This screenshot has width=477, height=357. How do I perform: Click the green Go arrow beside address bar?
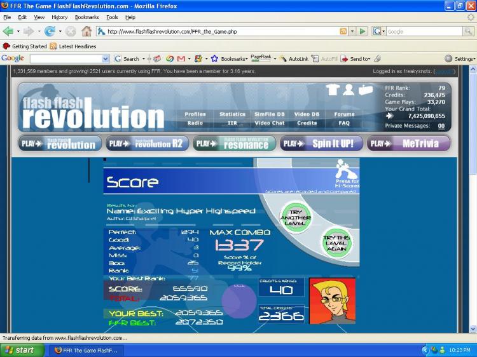pos(363,31)
